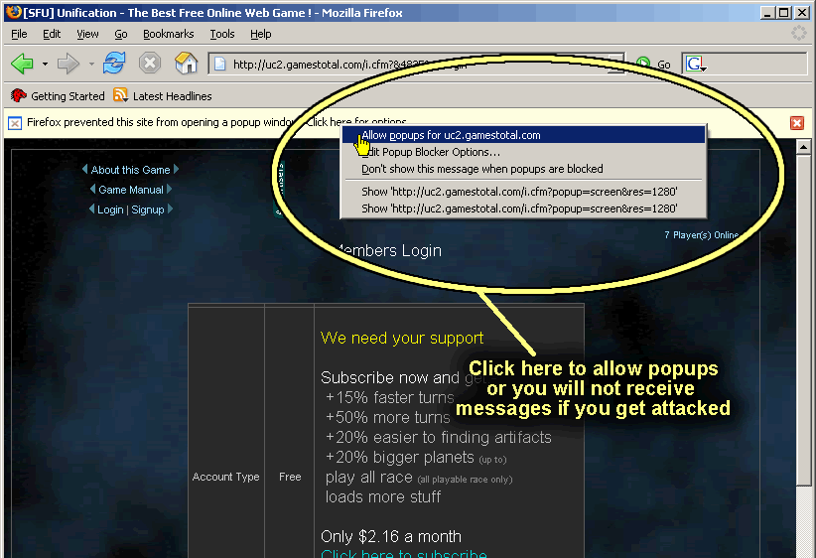Click the green Go button icon

644,64
